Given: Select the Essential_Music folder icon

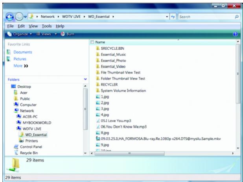Looking at the screenshot, I should tap(98, 54).
